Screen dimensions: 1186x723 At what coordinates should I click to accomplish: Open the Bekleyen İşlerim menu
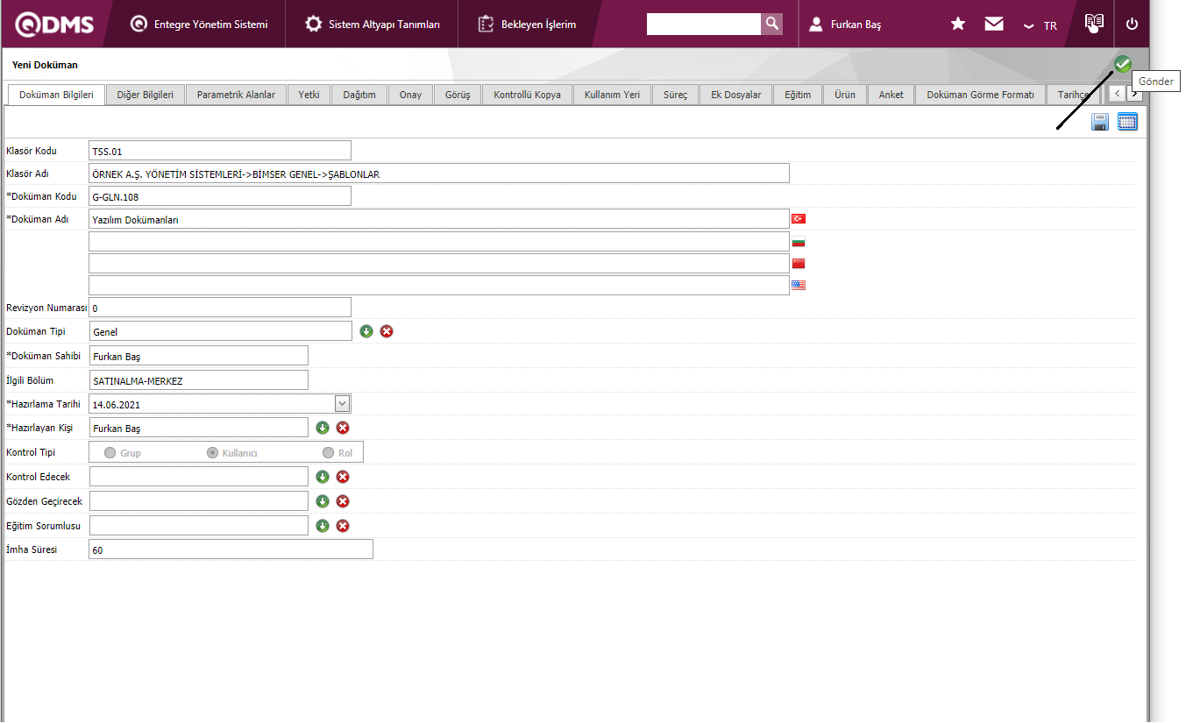click(x=528, y=25)
